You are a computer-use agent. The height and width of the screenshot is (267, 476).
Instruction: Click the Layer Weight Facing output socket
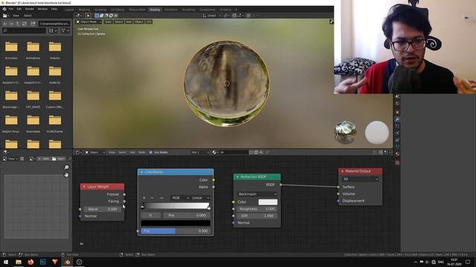click(x=124, y=201)
